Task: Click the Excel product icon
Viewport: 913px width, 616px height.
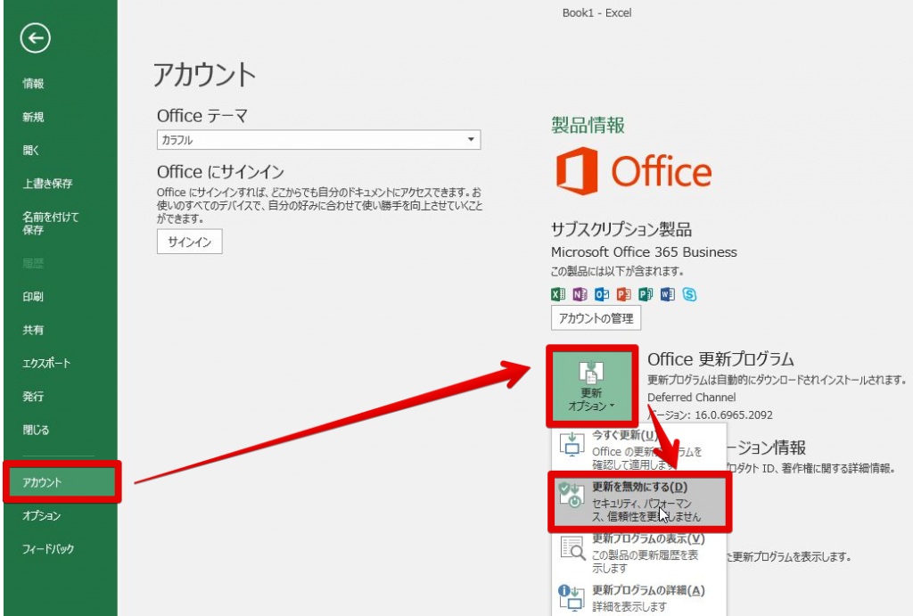Action: click(x=558, y=294)
